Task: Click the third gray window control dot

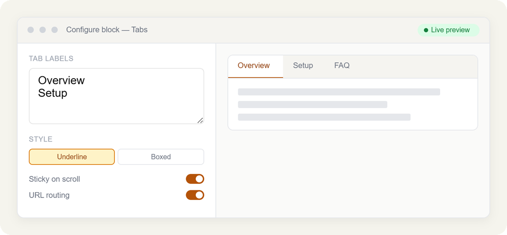Action: pos(55,30)
